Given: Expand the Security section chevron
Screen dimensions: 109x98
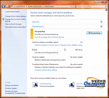Looking at the screenshot, I should [x=101, y=22].
